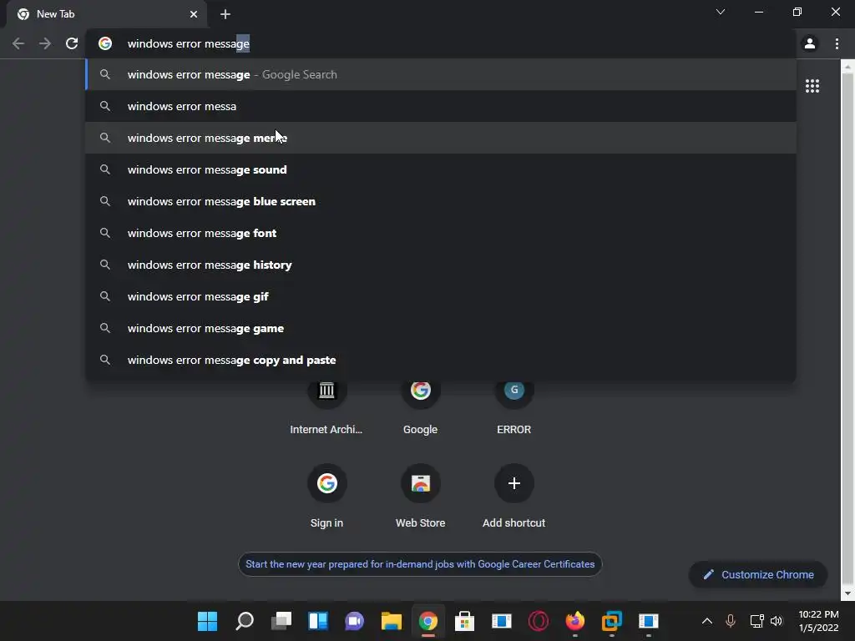855x641 pixels.
Task: Open Google Career Certificates promo link
Action: point(420,564)
